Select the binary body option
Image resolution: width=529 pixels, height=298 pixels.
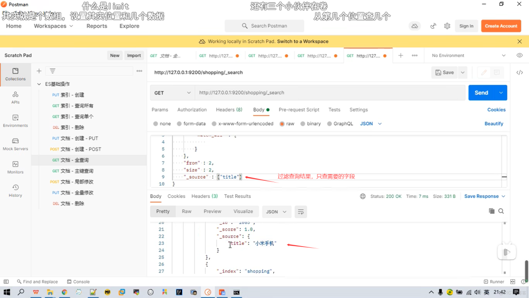[x=313, y=123]
